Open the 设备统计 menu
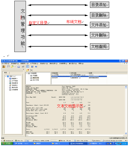This screenshot has height=146, width=130. coord(44,64)
